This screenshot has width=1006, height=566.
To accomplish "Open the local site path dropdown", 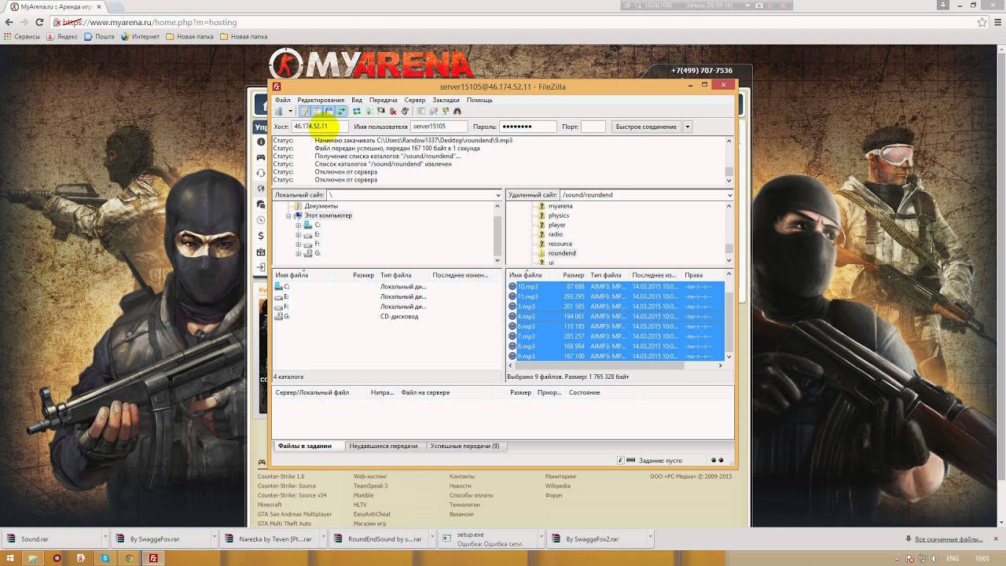I will tap(497, 195).
